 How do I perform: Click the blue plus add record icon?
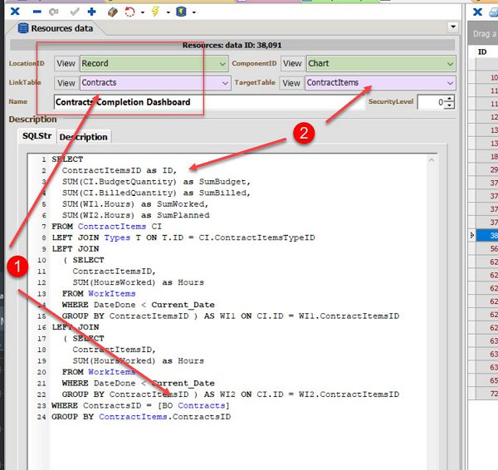click(92, 12)
